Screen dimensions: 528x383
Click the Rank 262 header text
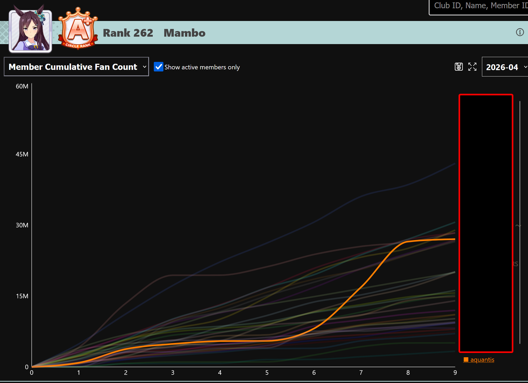coord(128,33)
